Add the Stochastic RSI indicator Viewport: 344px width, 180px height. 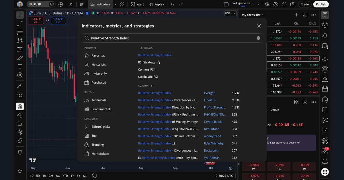[x=148, y=77]
